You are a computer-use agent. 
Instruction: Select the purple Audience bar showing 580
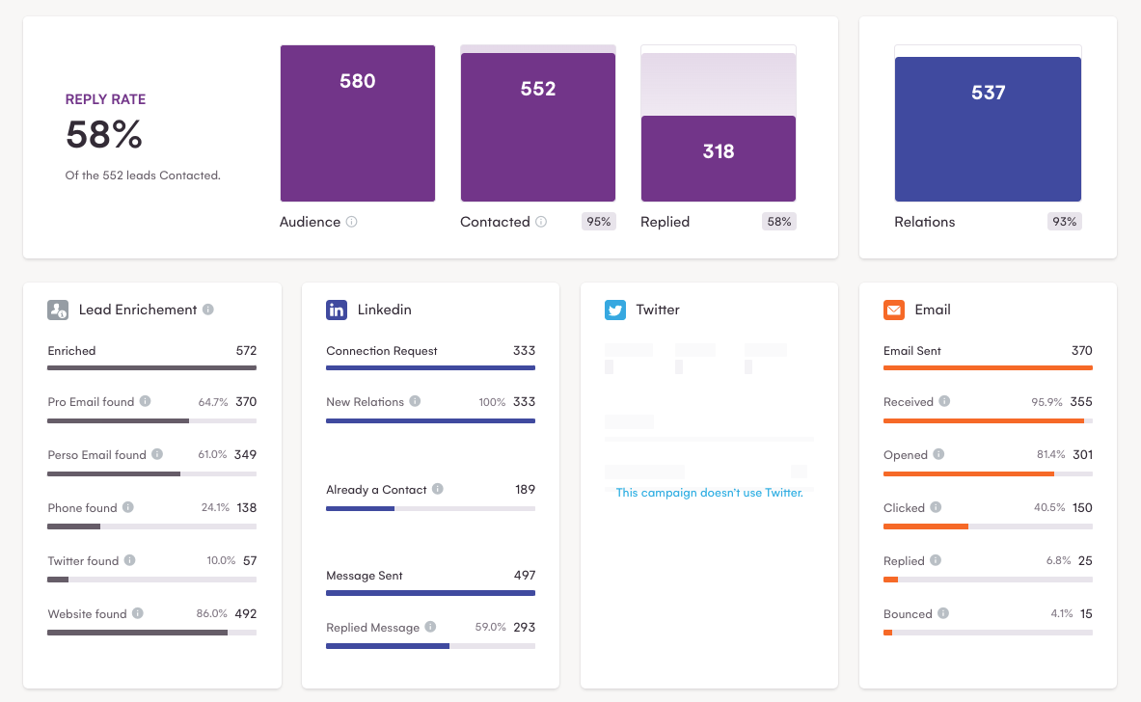[x=357, y=122]
